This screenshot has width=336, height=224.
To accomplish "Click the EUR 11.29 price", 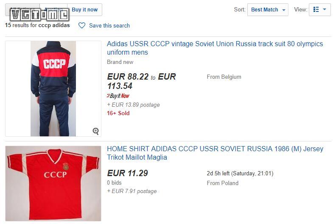I will 127,173.
